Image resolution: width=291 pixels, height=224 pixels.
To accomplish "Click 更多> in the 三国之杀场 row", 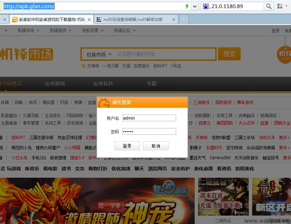I will [x=284, y=138].
